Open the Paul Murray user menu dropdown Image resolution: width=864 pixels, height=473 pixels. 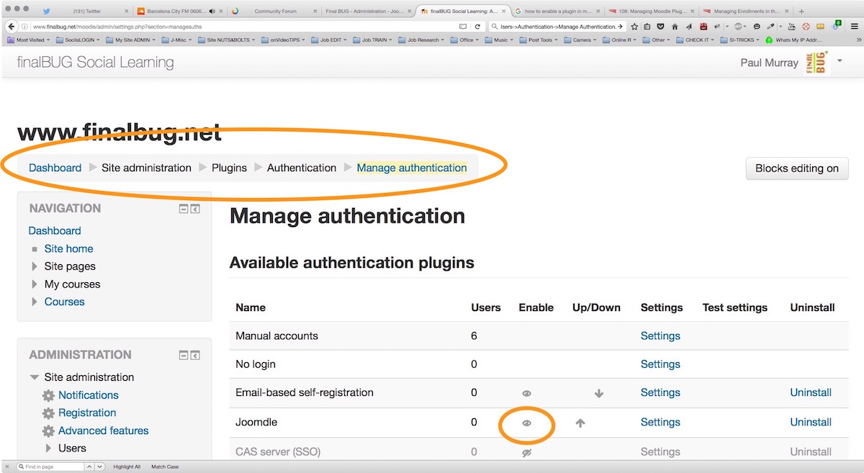tap(840, 61)
